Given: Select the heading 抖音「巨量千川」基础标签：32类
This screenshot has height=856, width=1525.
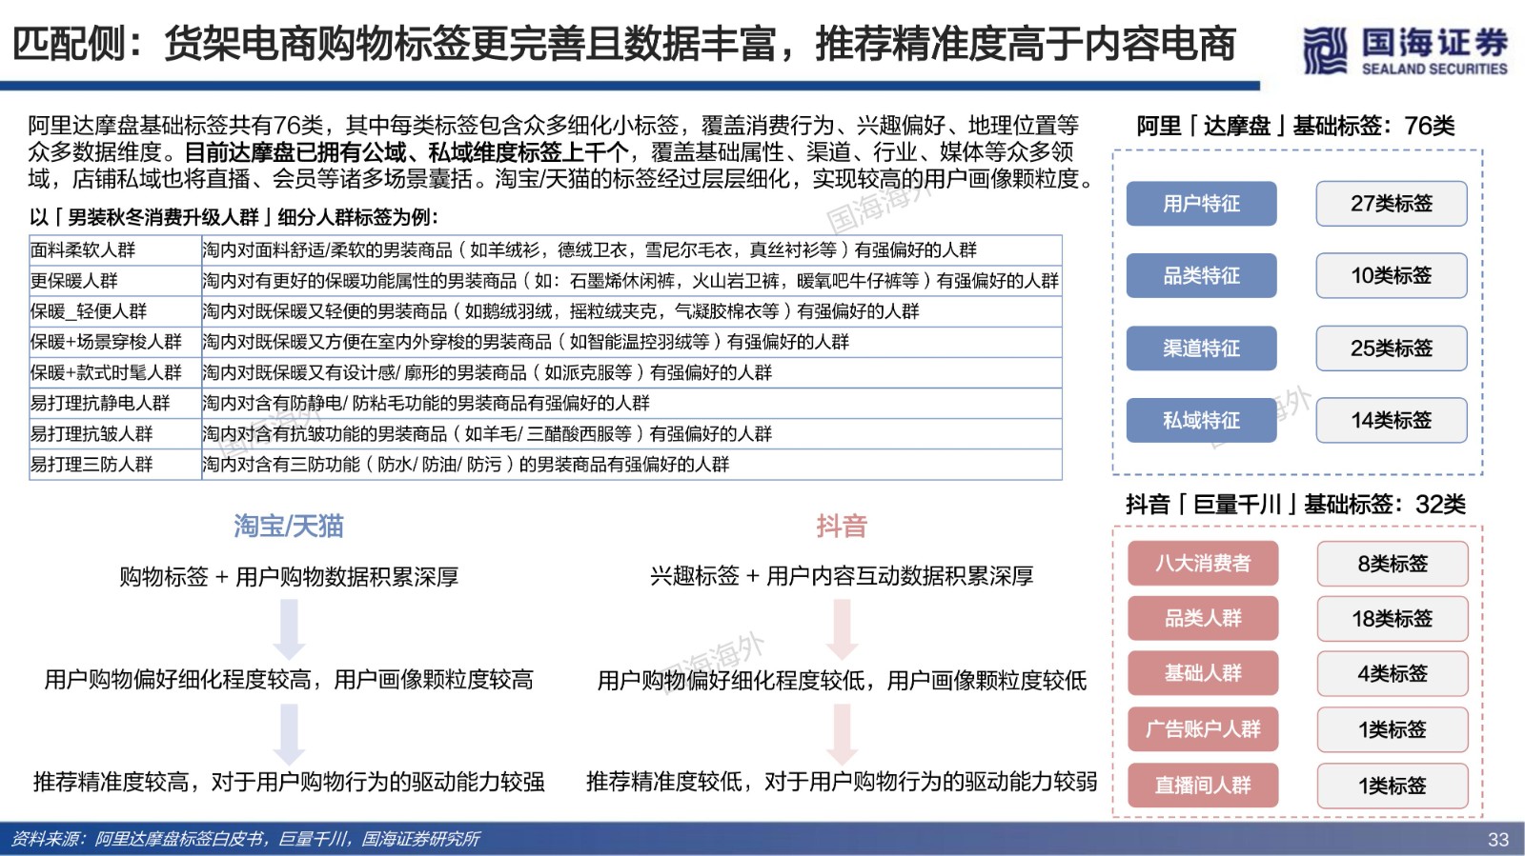Looking at the screenshot, I should 1295,505.
